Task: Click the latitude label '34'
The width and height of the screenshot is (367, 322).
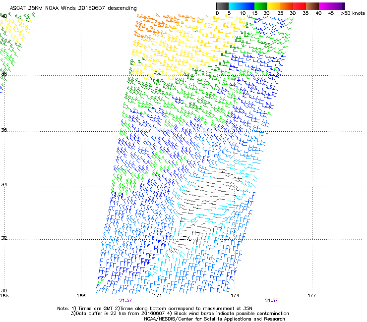Action: click(x=4, y=184)
